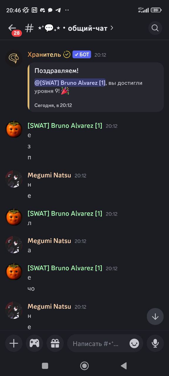
Task: Tap the first Megumi Natsu username
Action: click(49, 175)
